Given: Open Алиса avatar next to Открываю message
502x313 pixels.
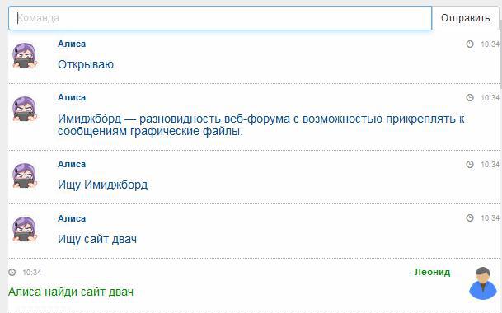Looking at the screenshot, I should [25, 56].
